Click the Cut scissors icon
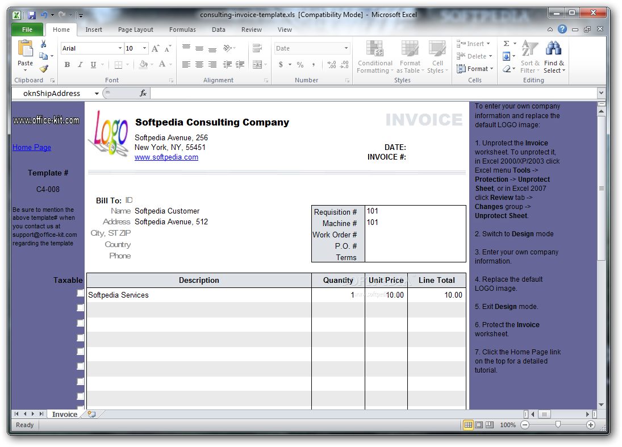 (44, 44)
